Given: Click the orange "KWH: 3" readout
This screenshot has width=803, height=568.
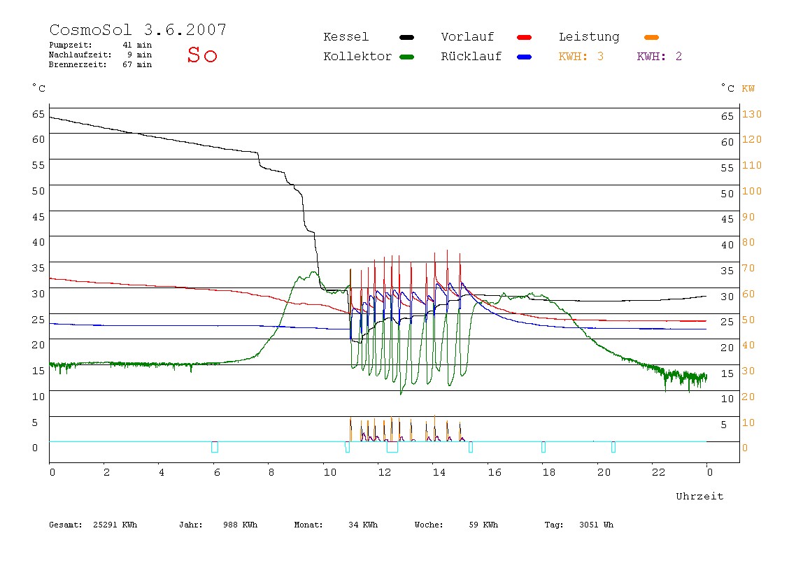Looking at the screenshot, I should (581, 57).
